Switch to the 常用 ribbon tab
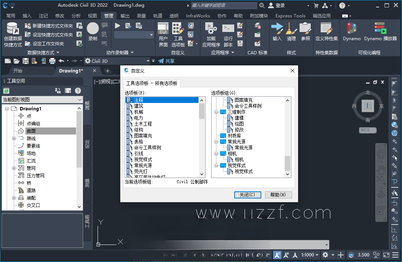Image resolution: width=402 pixels, height=262 pixels. [x=10, y=16]
